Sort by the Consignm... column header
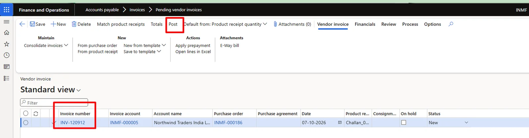Viewport: 529px width, 138px height. click(x=385, y=114)
